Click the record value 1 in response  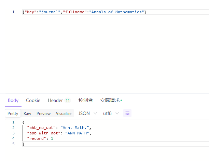(x=52, y=138)
